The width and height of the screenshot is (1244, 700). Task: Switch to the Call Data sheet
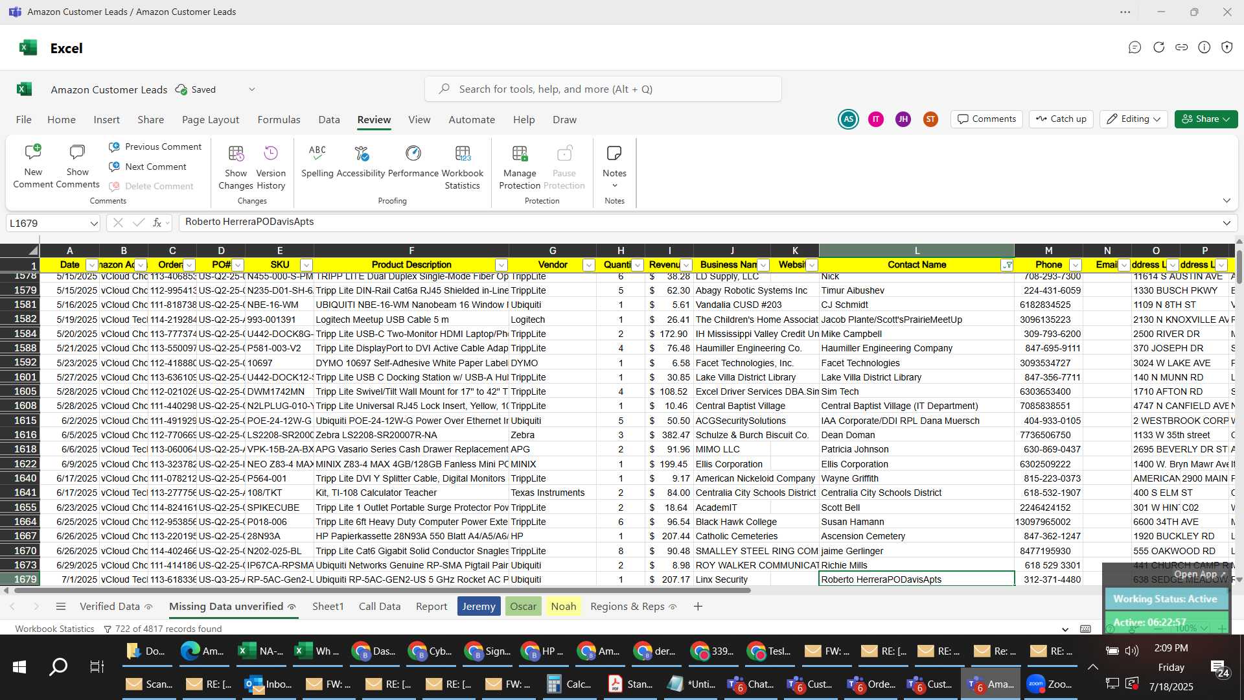tap(380, 607)
